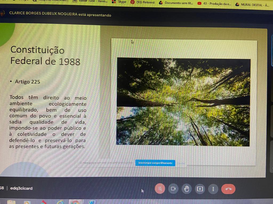Open the 43 - Produção da e... bookmark

coord(214,4)
